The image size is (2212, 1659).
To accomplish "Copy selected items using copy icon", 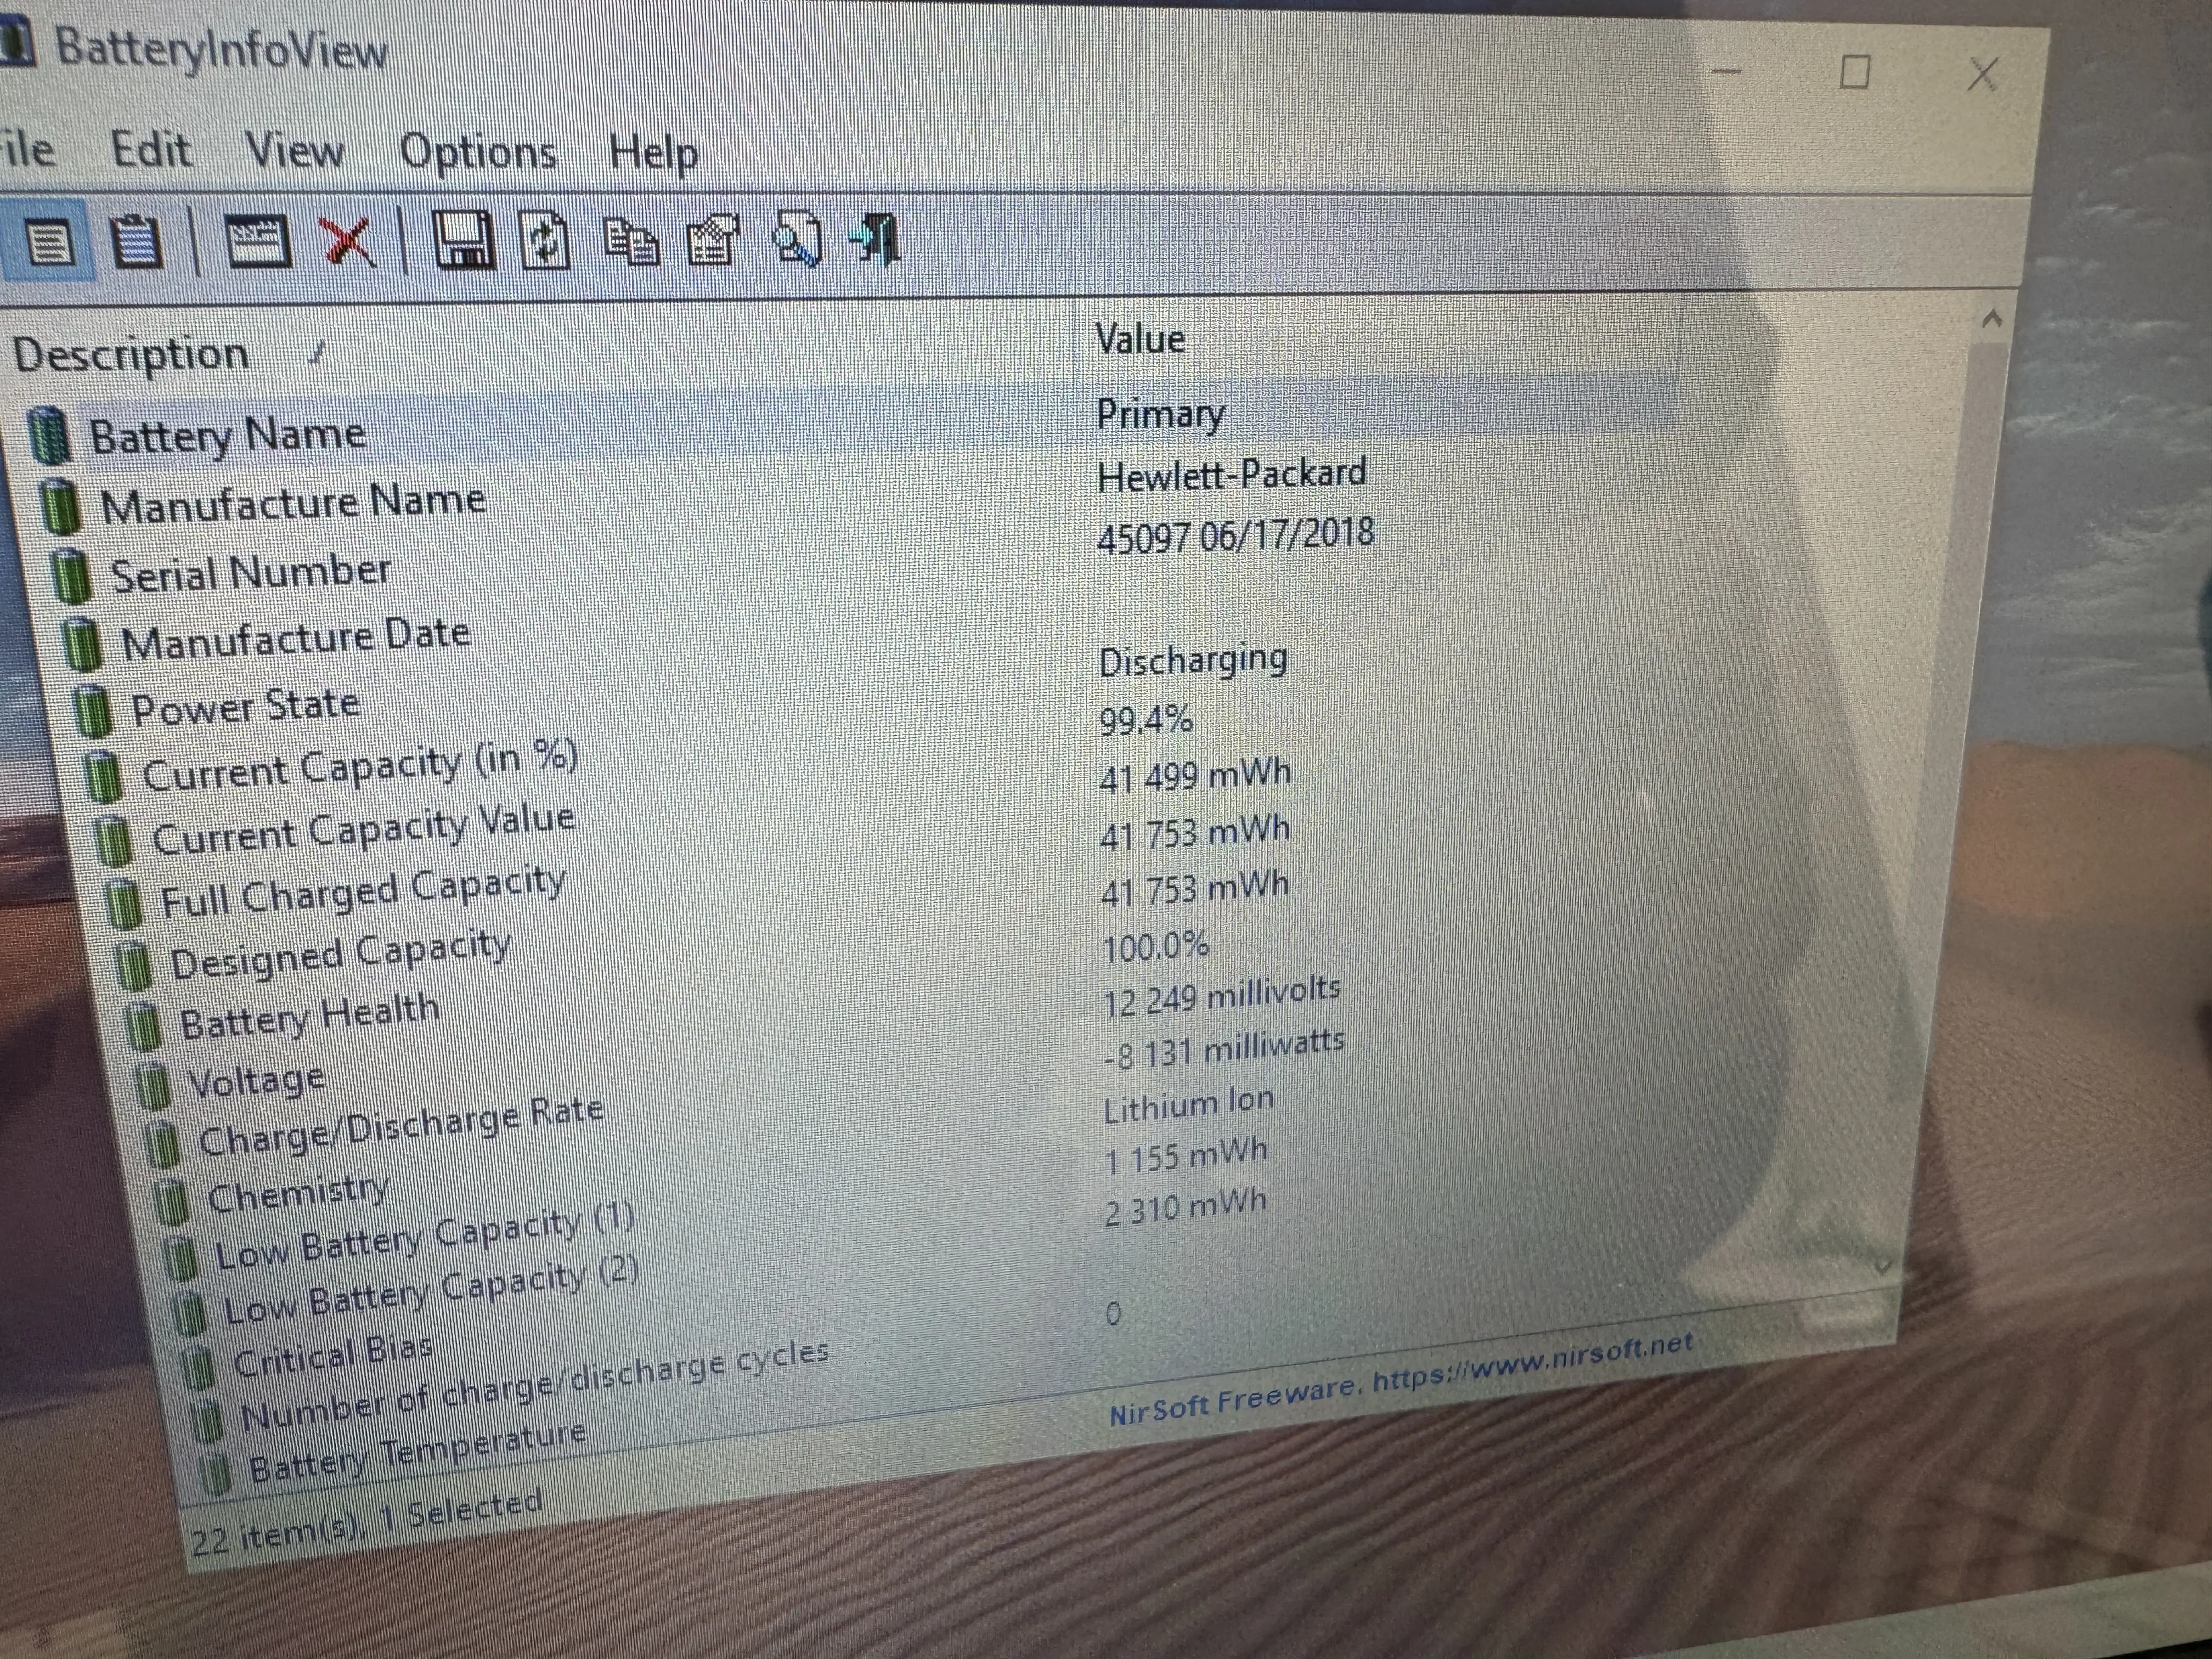I will pyautogui.click(x=631, y=242).
